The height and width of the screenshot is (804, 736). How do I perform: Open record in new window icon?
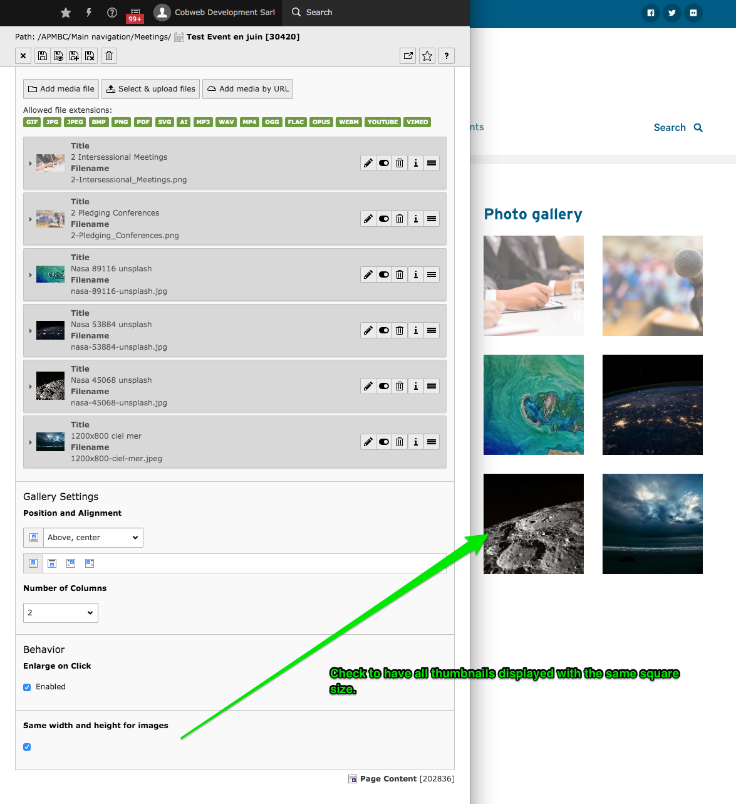click(x=408, y=56)
